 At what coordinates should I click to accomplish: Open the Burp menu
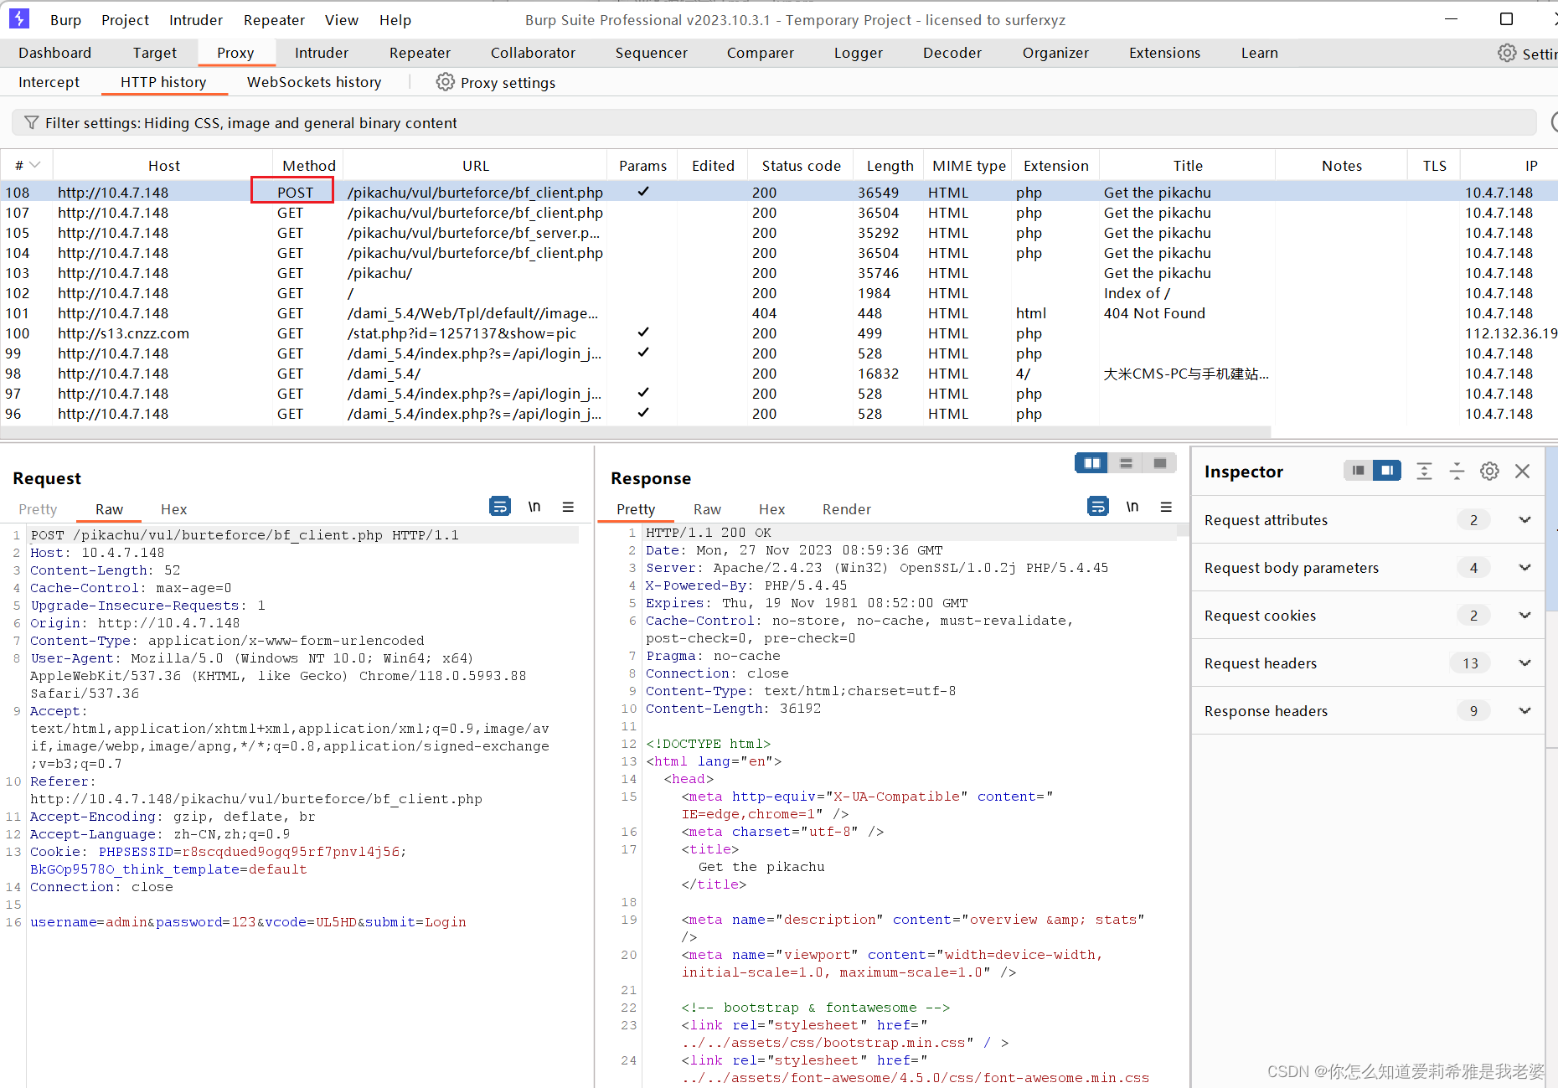[x=65, y=20]
